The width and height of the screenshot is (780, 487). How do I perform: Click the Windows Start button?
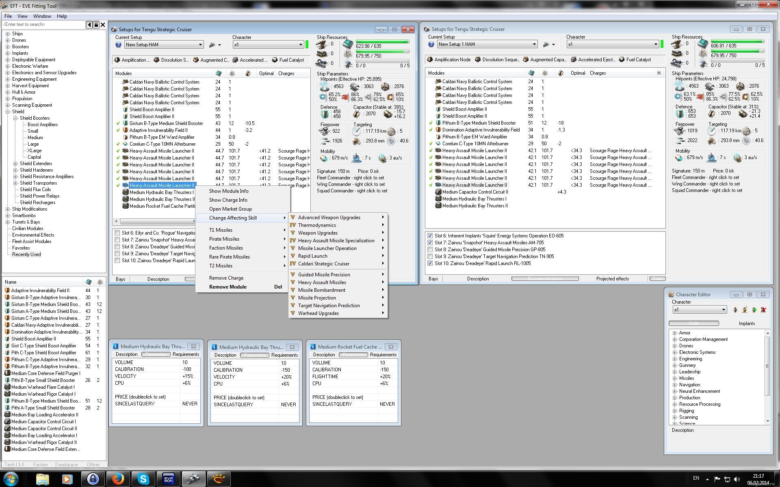tap(11, 479)
